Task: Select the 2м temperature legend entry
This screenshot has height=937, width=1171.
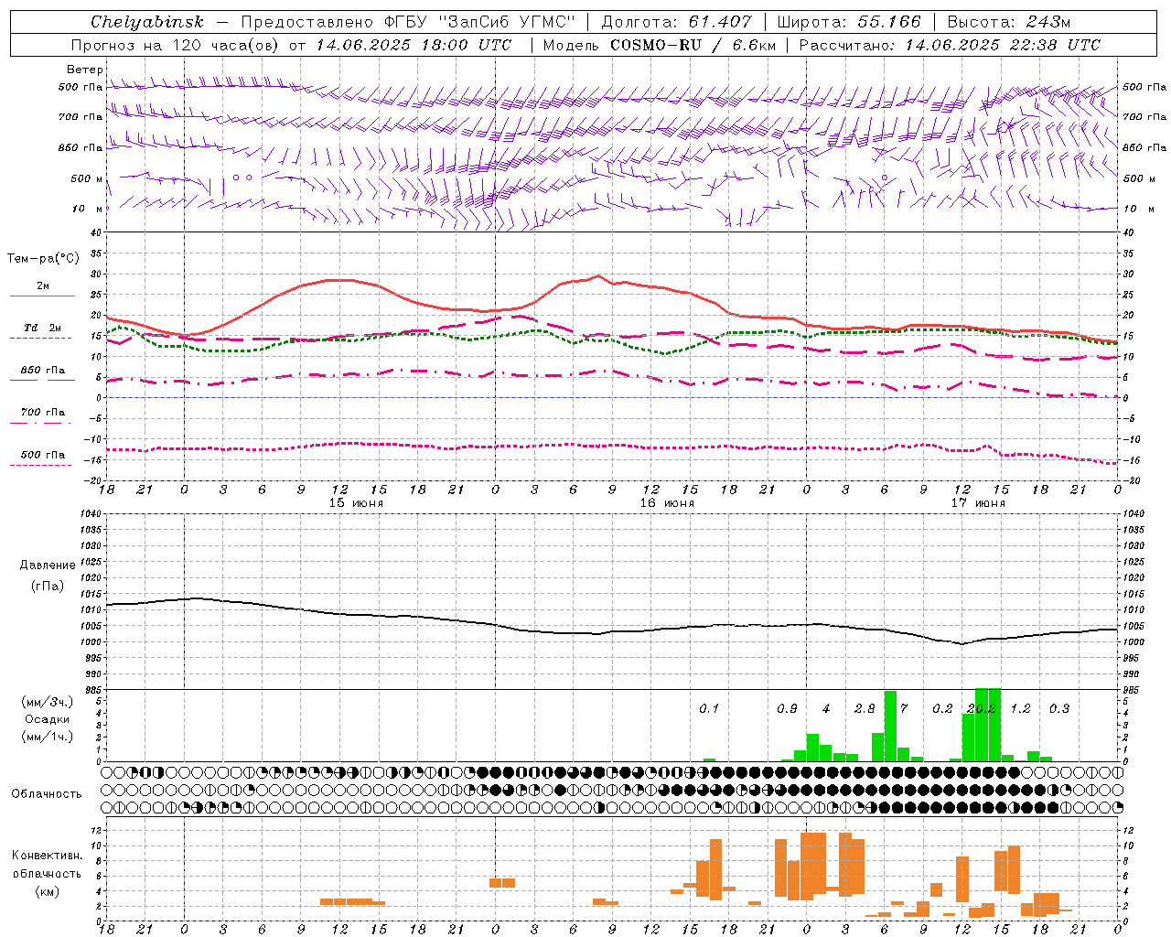Action: (43, 285)
